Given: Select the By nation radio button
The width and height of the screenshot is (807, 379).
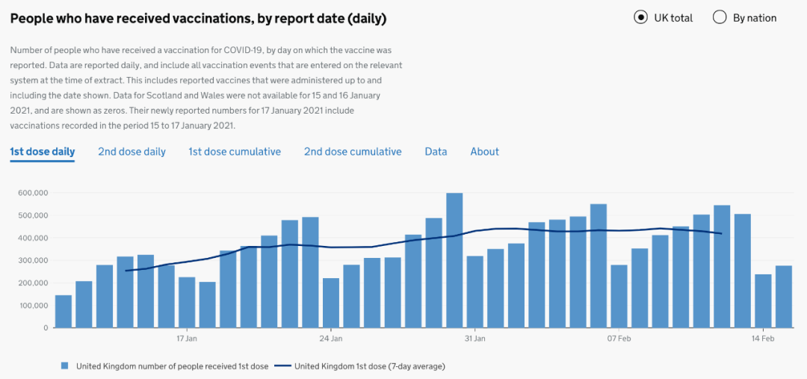Looking at the screenshot, I should click(720, 17).
